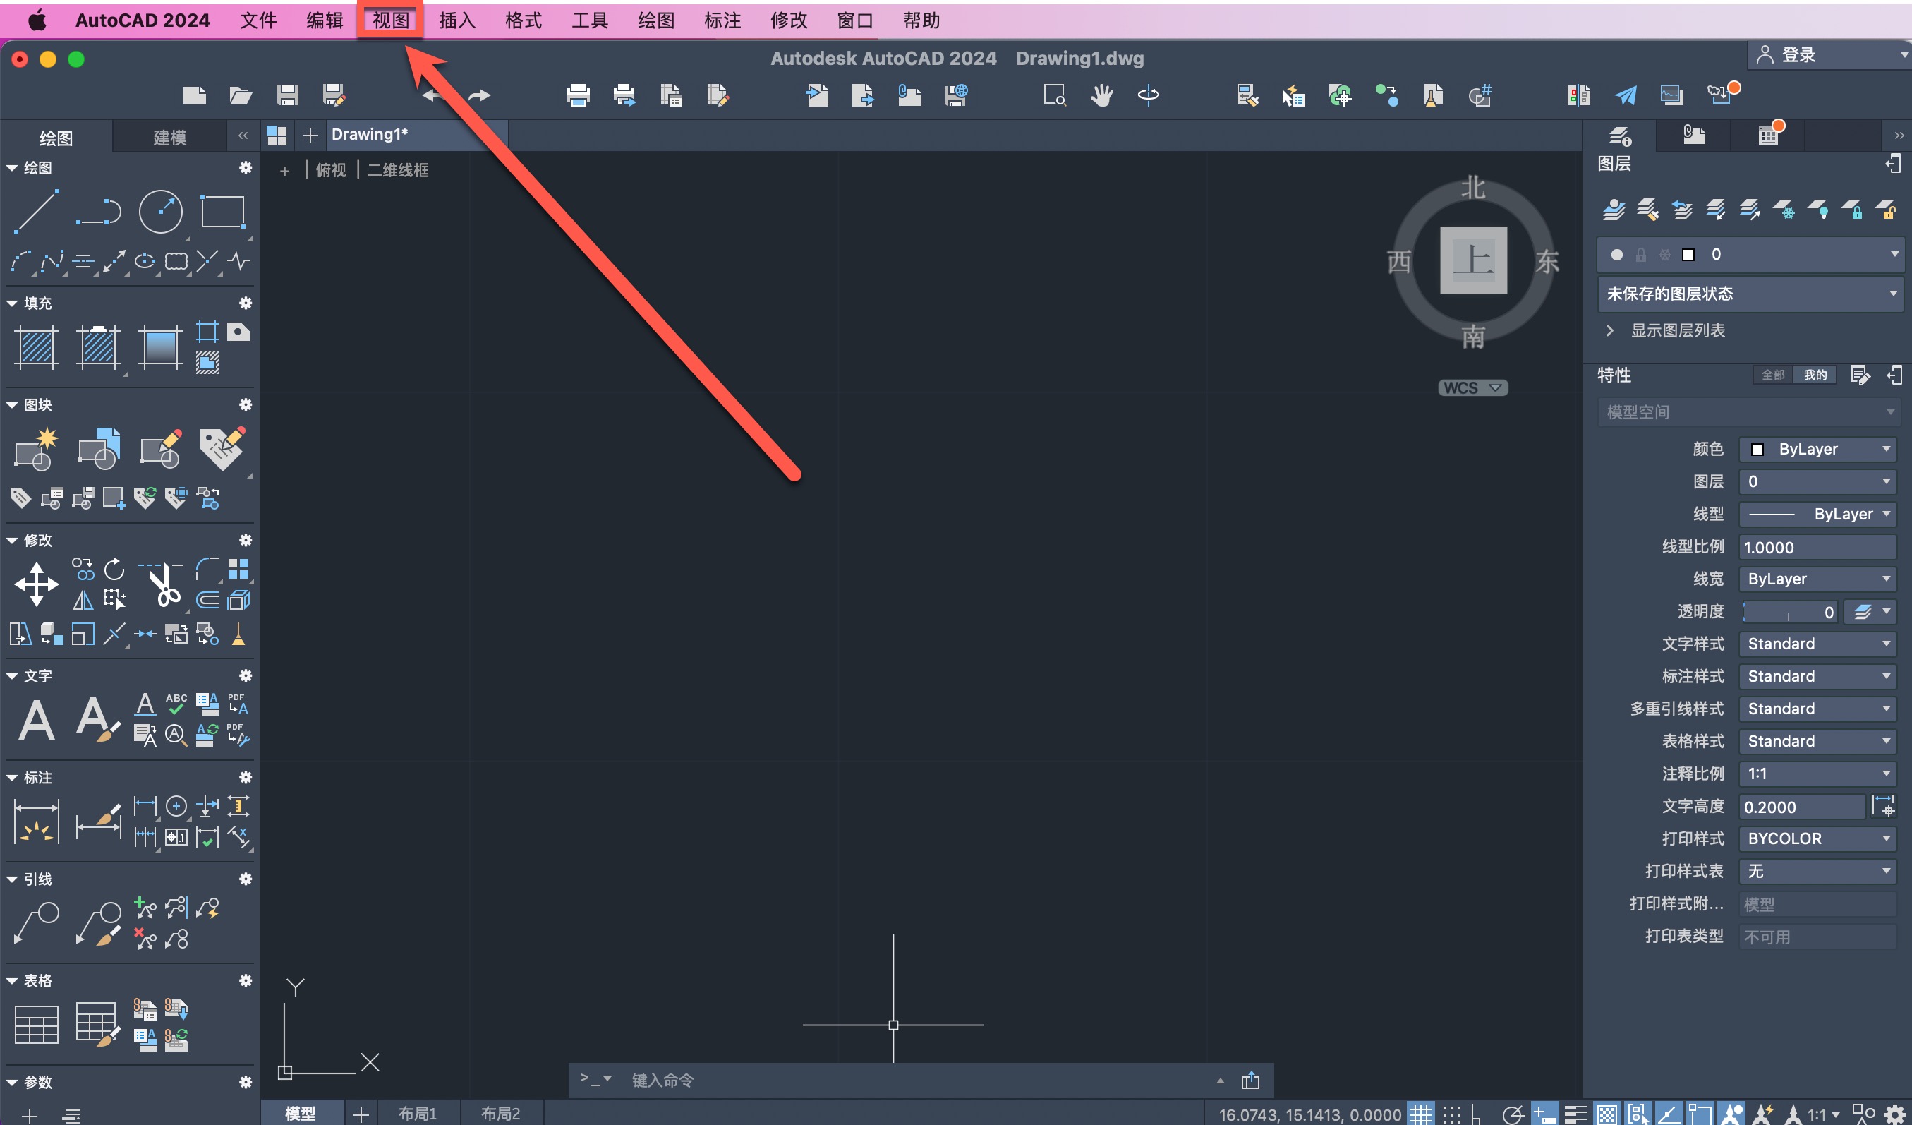Click the 建模 modeling tab button
This screenshot has width=1912, height=1125.
169,138
